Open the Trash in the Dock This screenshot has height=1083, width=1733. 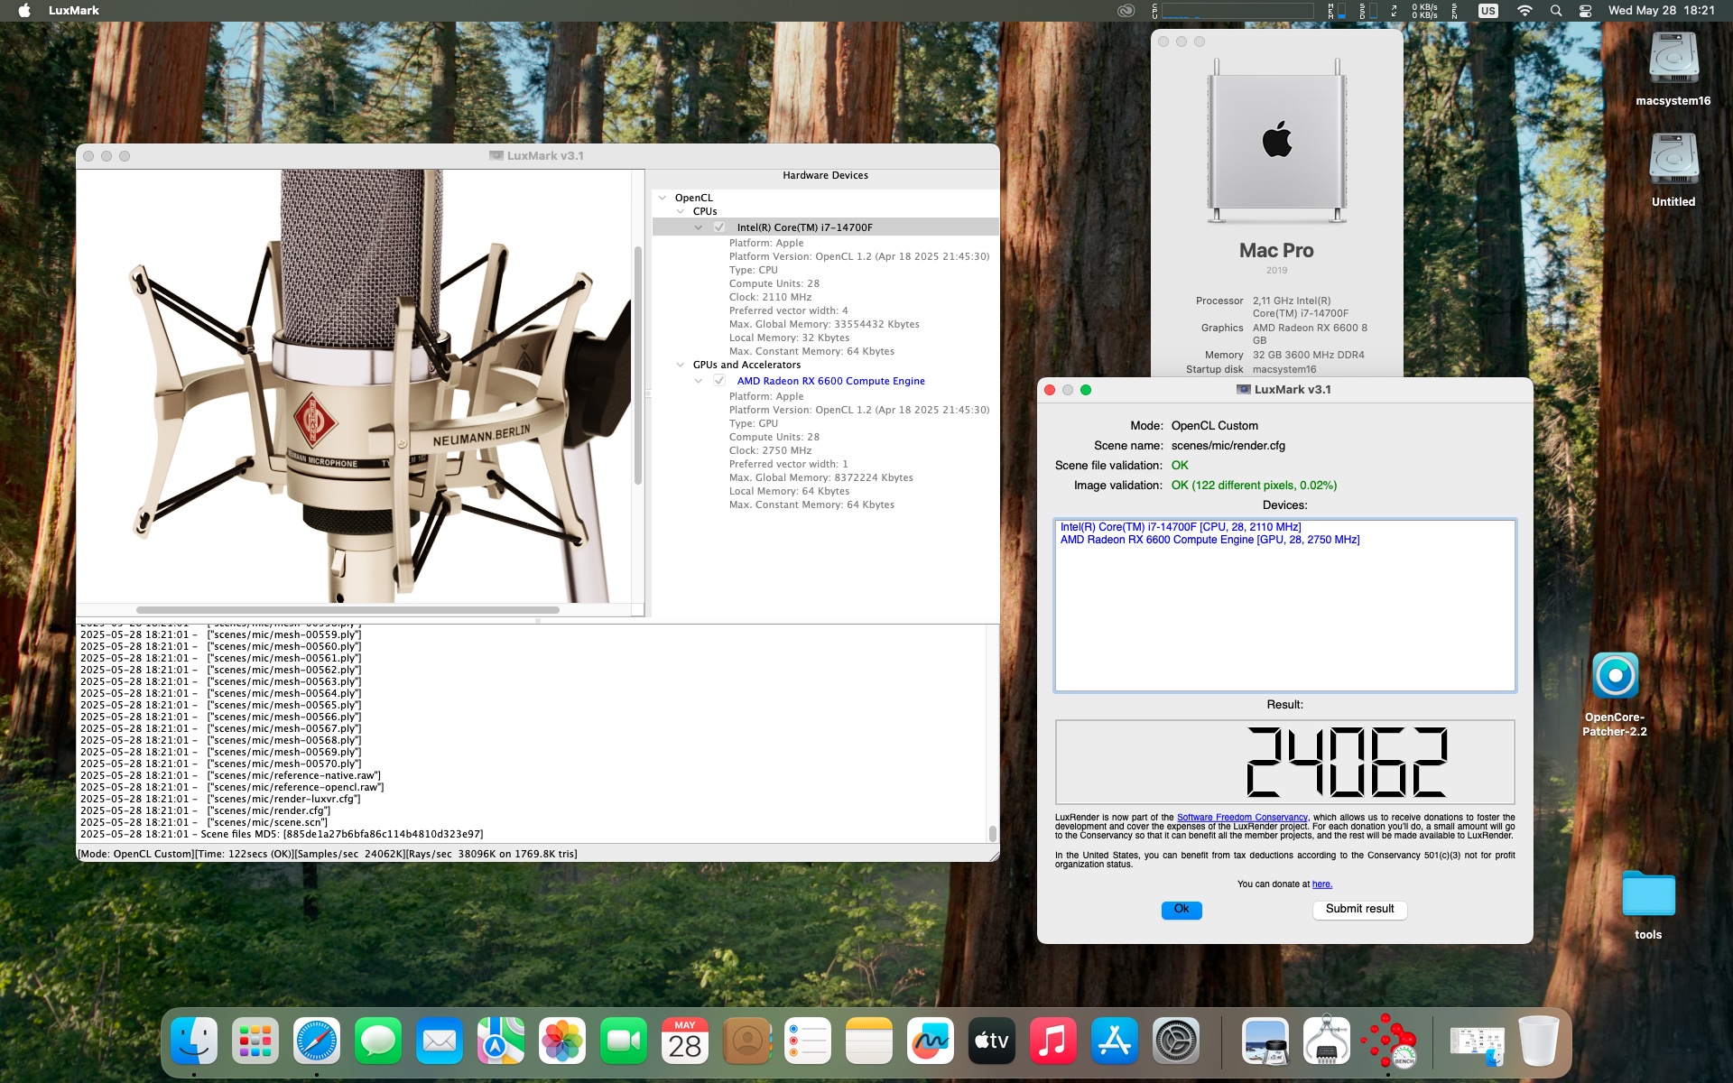[1538, 1041]
